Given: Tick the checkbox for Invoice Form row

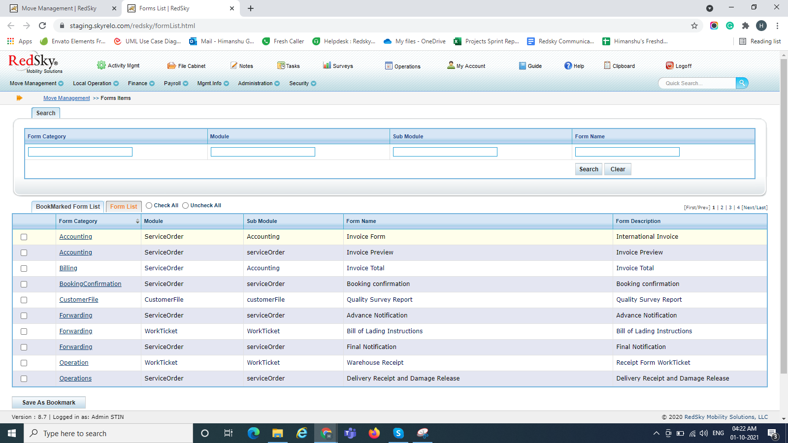Looking at the screenshot, I should point(24,237).
